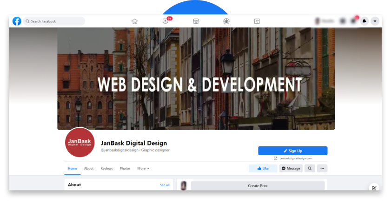The height and width of the screenshot is (203, 391).
Task: Click the Facebook logo
Action: coord(17,21)
